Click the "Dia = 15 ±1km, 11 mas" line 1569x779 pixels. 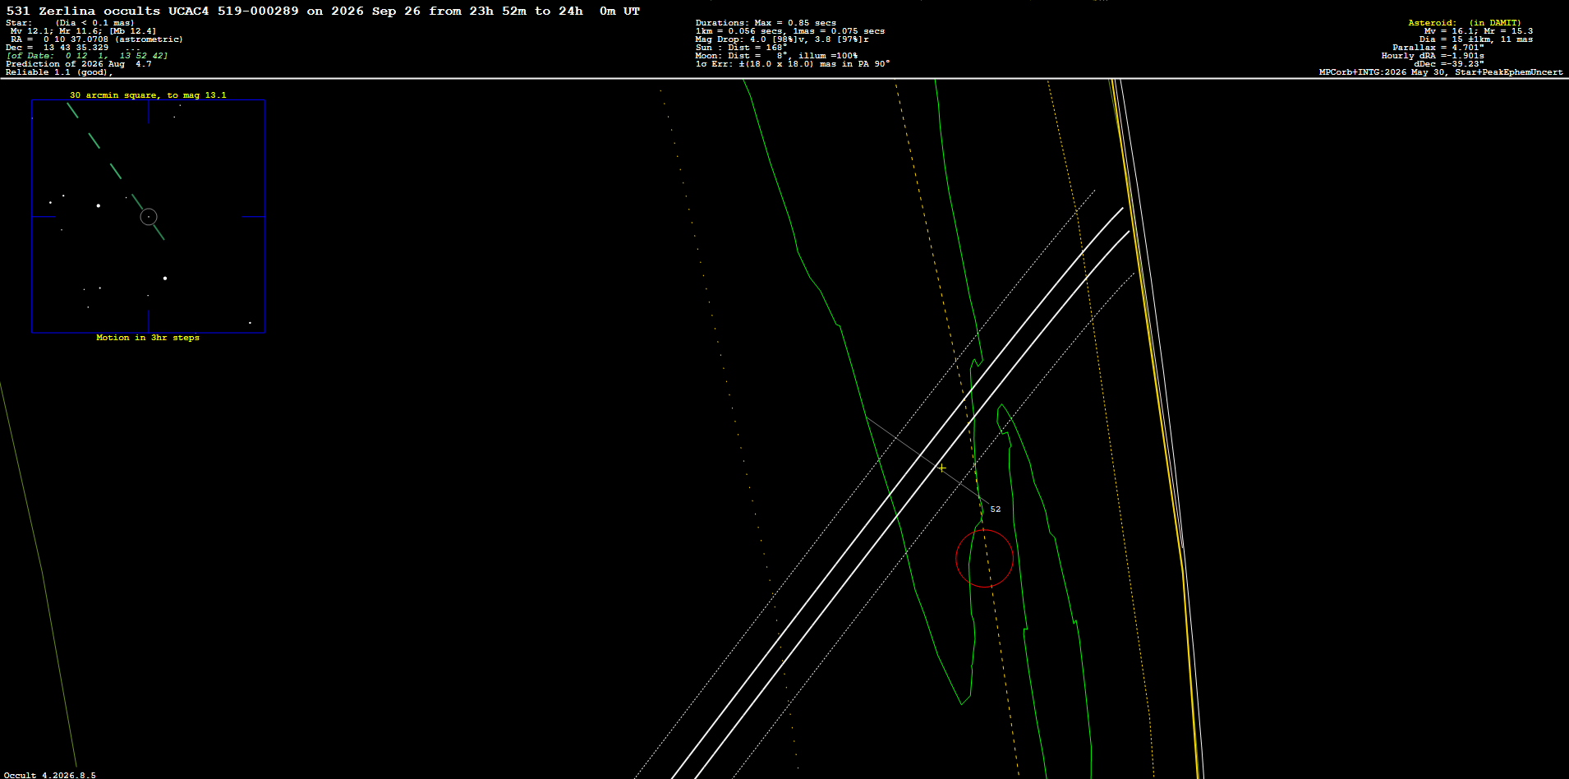(x=1476, y=39)
